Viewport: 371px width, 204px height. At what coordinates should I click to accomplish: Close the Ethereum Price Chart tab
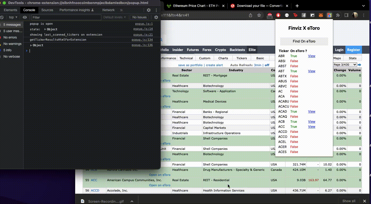point(223,6)
